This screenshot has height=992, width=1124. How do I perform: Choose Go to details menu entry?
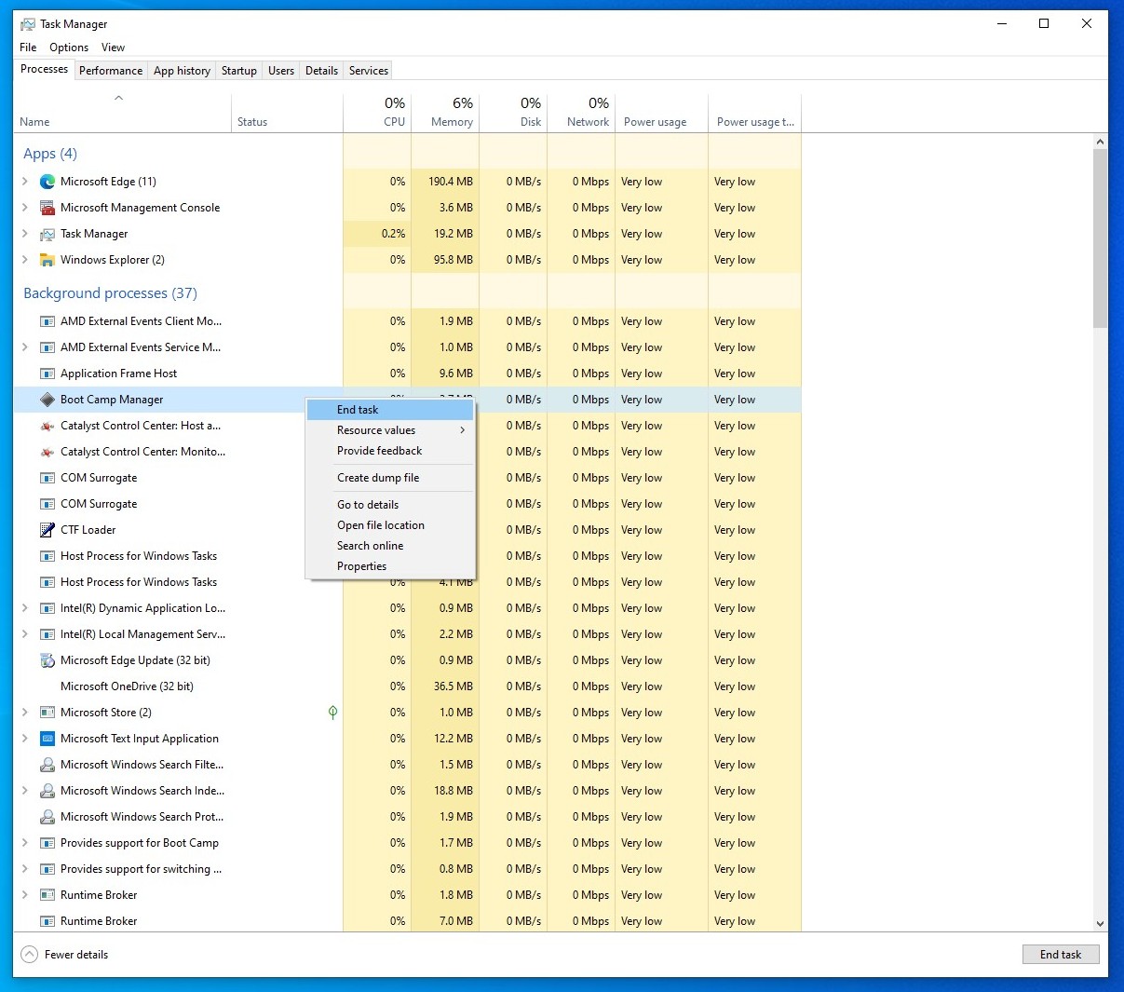click(390, 505)
